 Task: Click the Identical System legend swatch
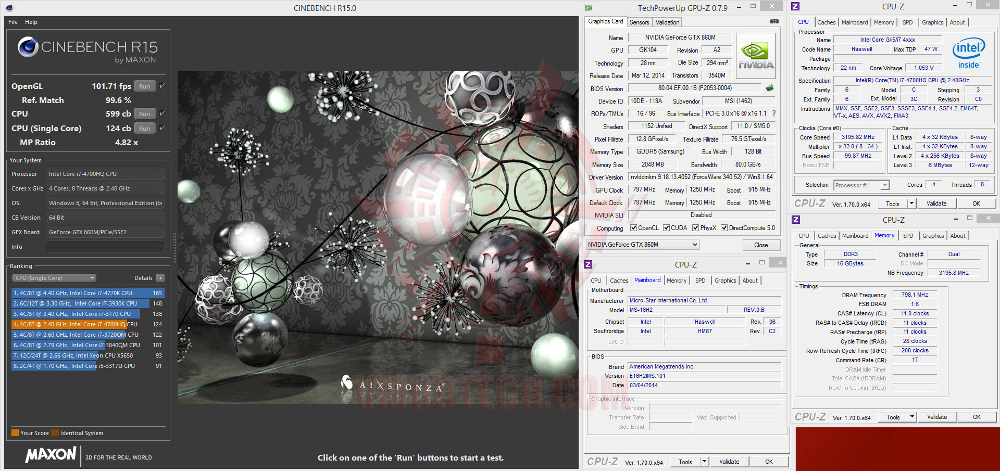(x=55, y=432)
